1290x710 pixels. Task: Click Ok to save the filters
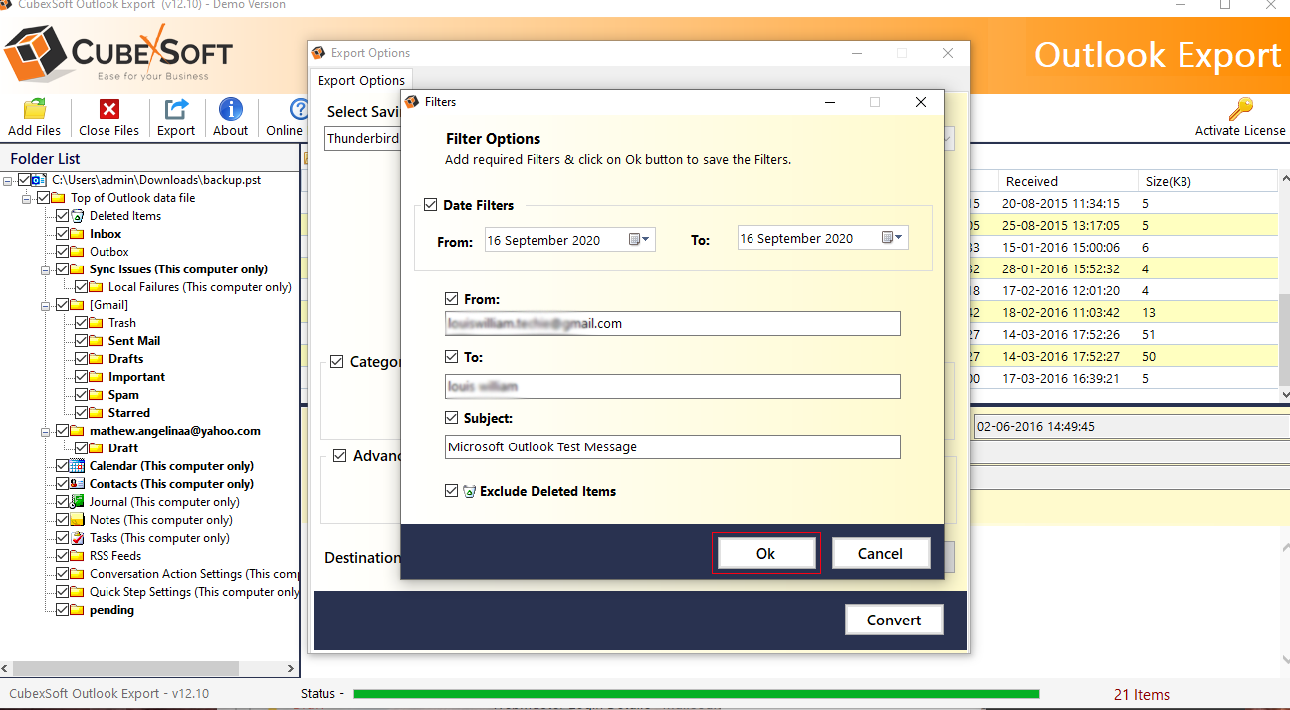(765, 553)
